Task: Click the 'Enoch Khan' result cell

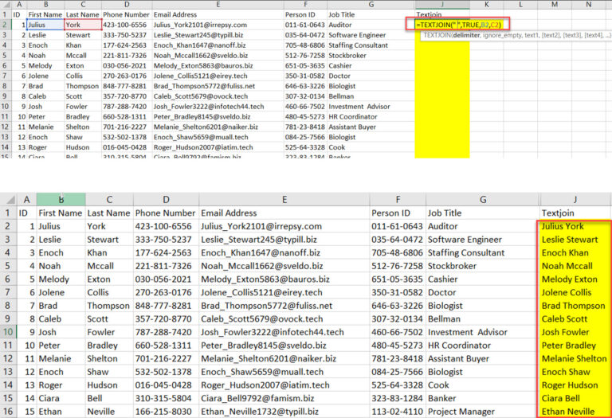Action: [x=574, y=252]
